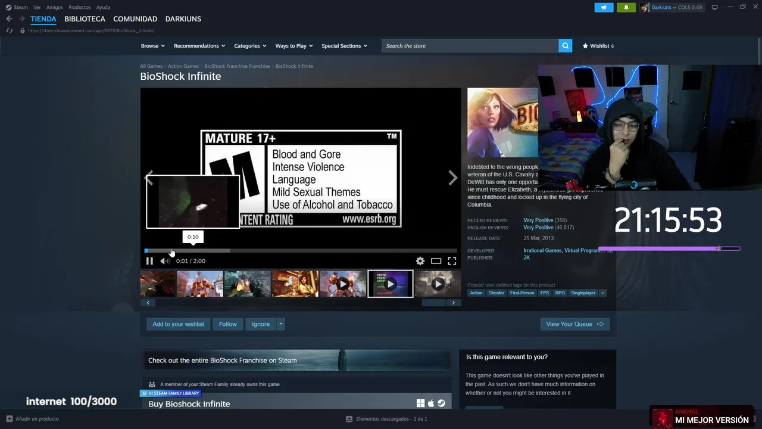Image resolution: width=762 pixels, height=429 pixels.
Task: Open Irrational Games developer link
Action: [542, 251]
